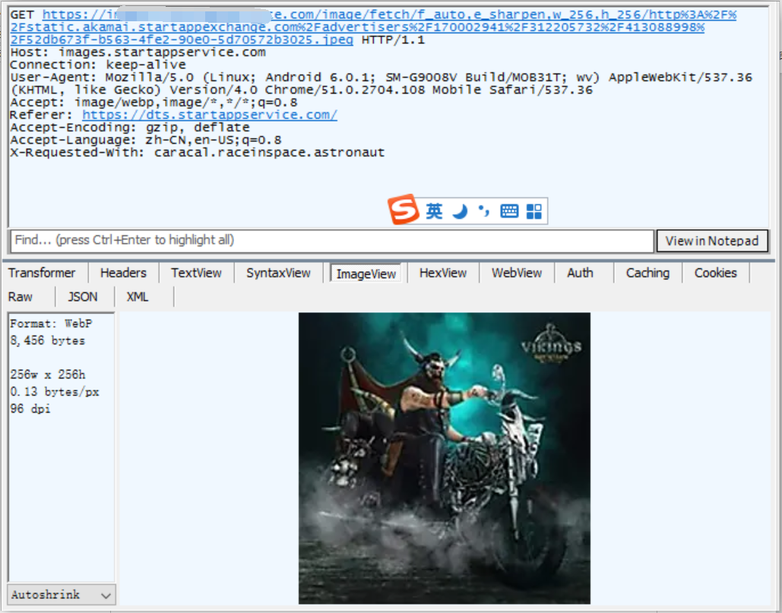Open the TextView tab
The height and width of the screenshot is (613, 782).
[x=196, y=273]
